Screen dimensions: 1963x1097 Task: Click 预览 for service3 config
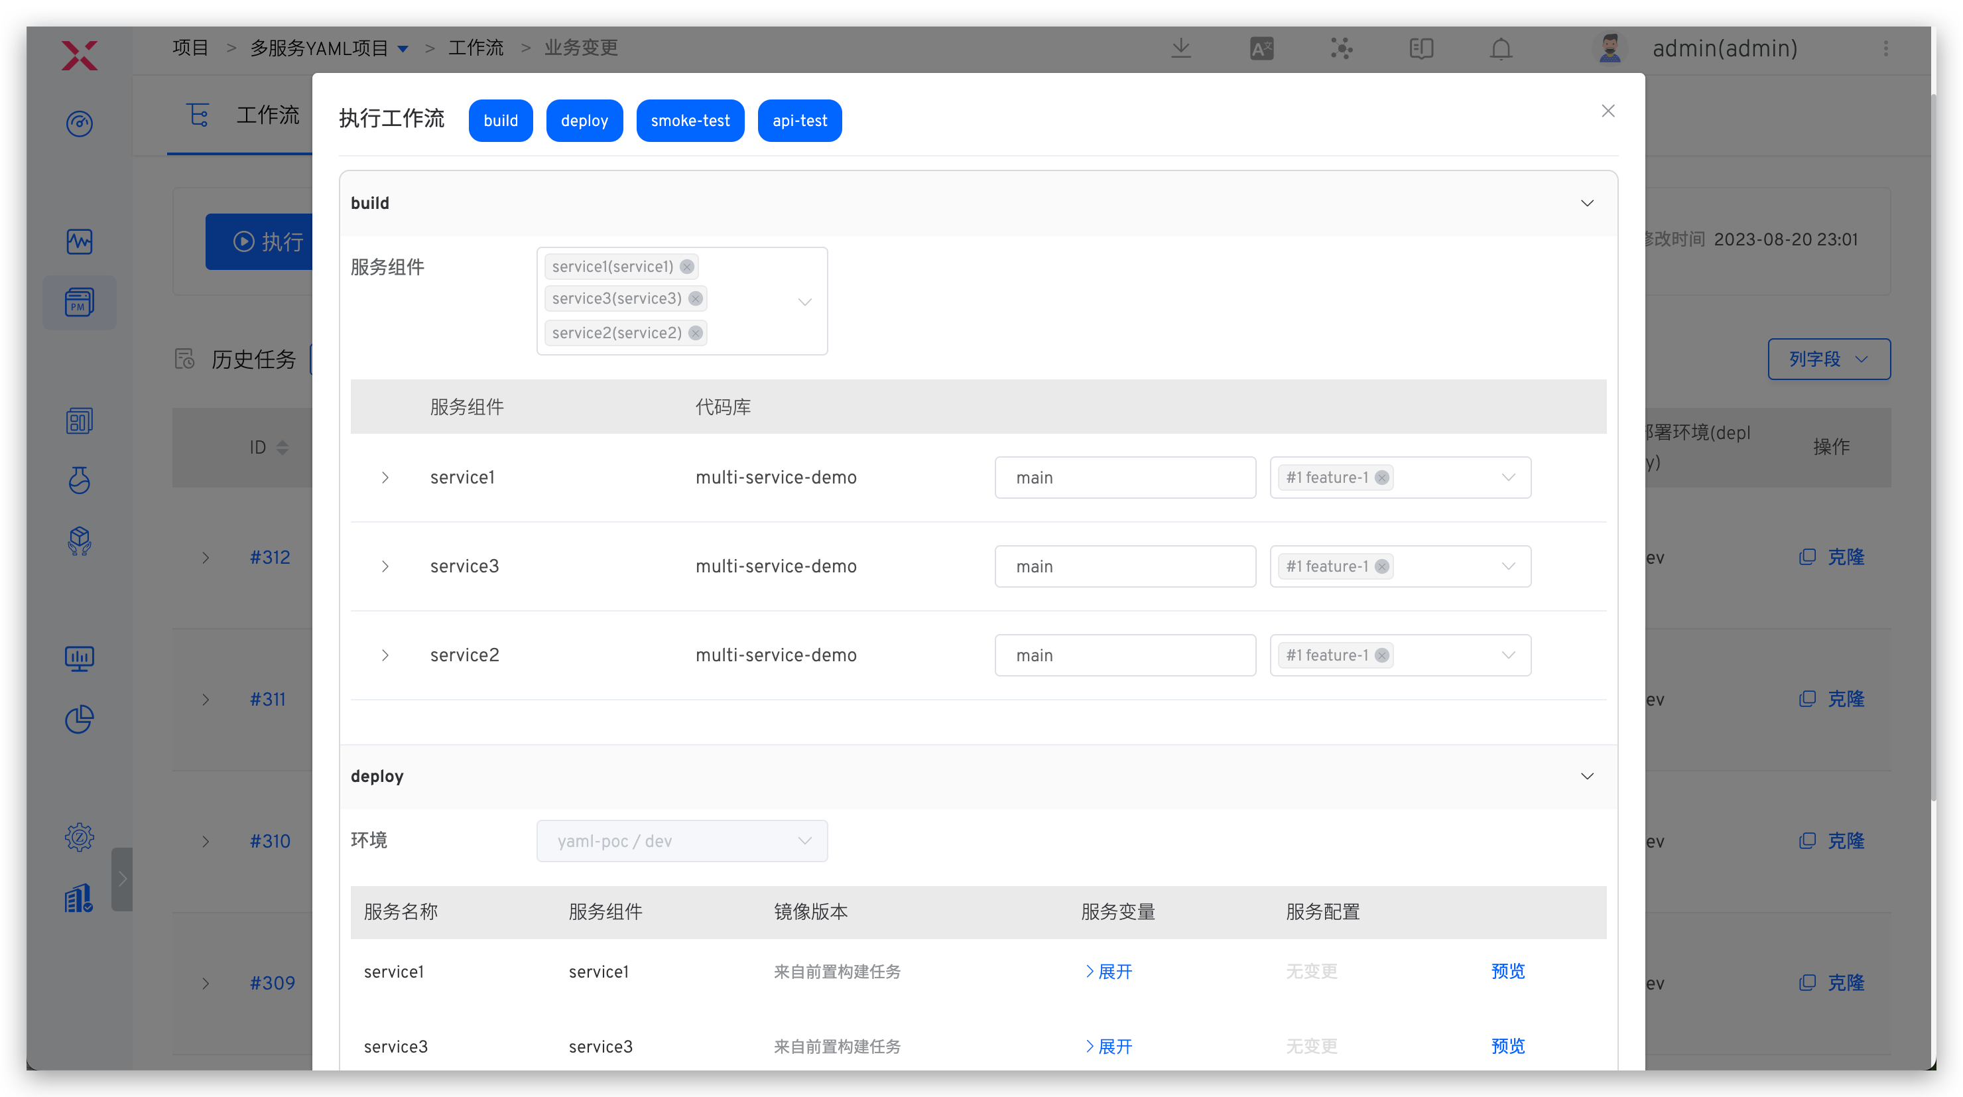point(1507,1047)
